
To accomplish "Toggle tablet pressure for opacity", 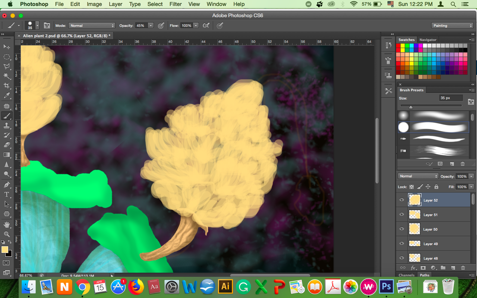I will (x=161, y=26).
